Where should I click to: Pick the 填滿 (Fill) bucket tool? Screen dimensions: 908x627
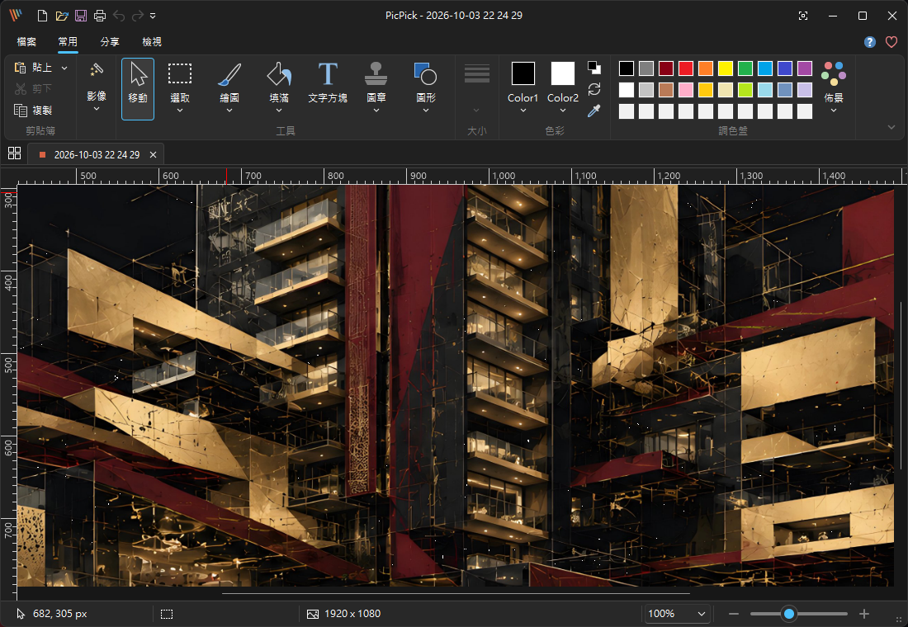coord(278,88)
